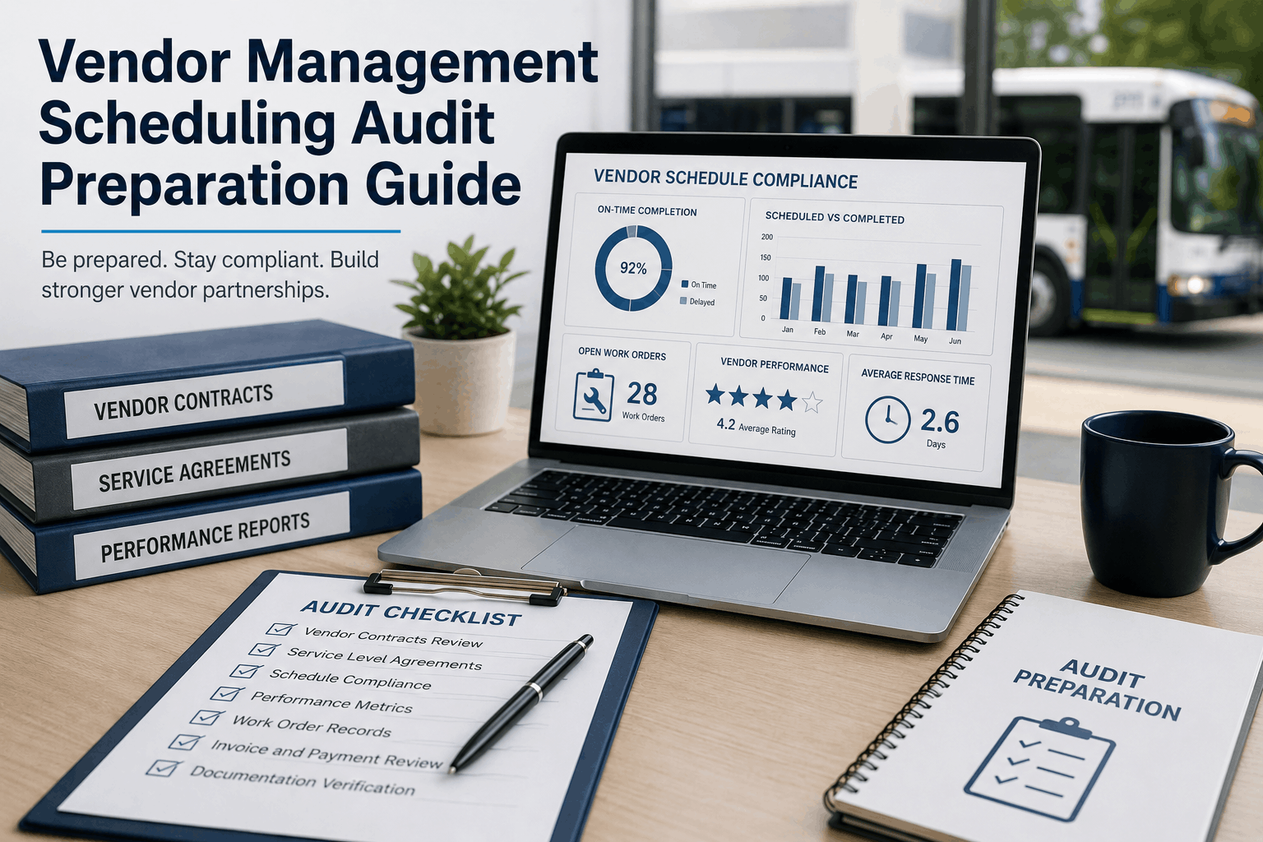This screenshot has width=1263, height=842.
Task: Open the On-Time Completion card title
Action: 646,211
